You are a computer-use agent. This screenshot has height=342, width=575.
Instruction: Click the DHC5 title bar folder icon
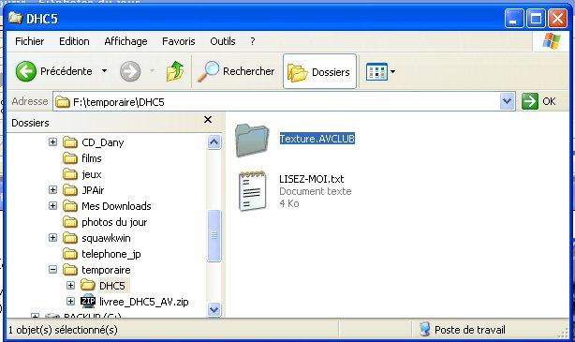pyautogui.click(x=15, y=18)
